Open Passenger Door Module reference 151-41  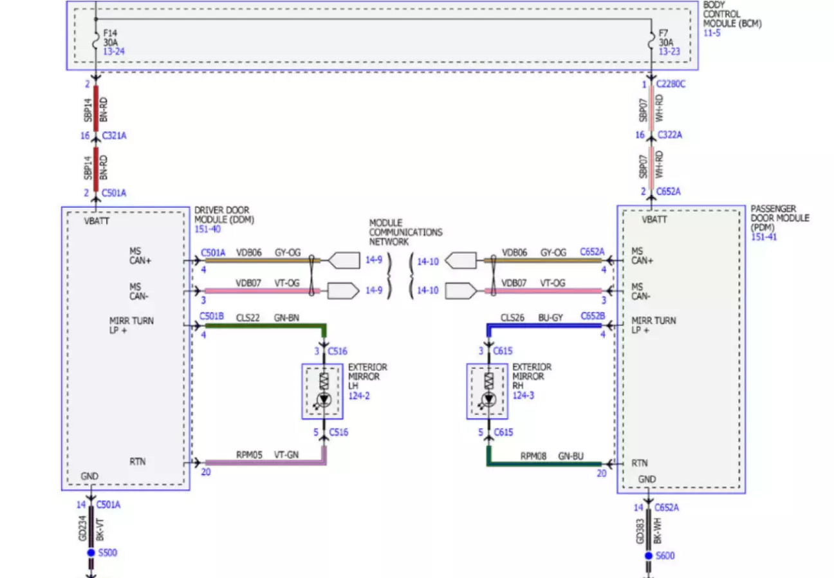763,236
